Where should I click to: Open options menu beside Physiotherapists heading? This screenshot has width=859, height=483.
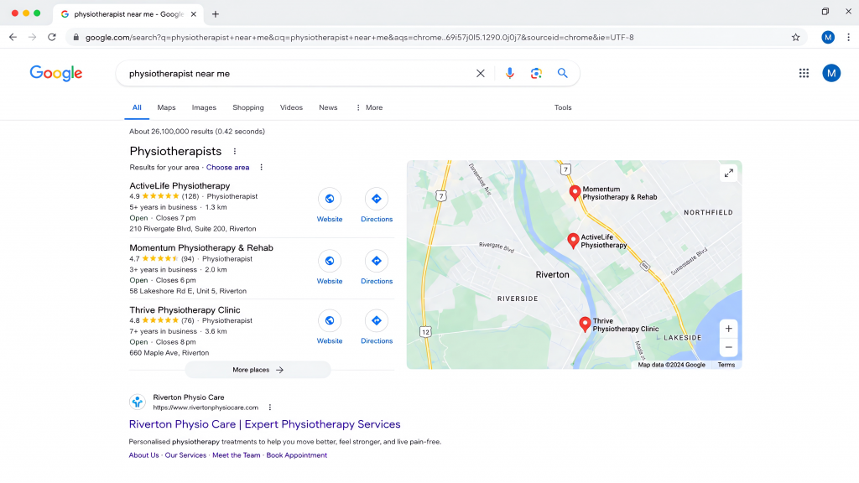click(x=235, y=151)
